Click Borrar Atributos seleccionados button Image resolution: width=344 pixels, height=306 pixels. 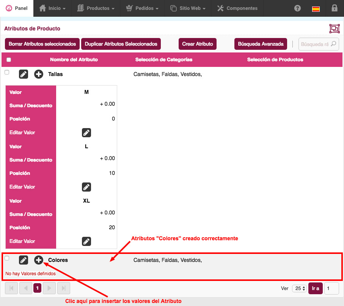(42, 44)
